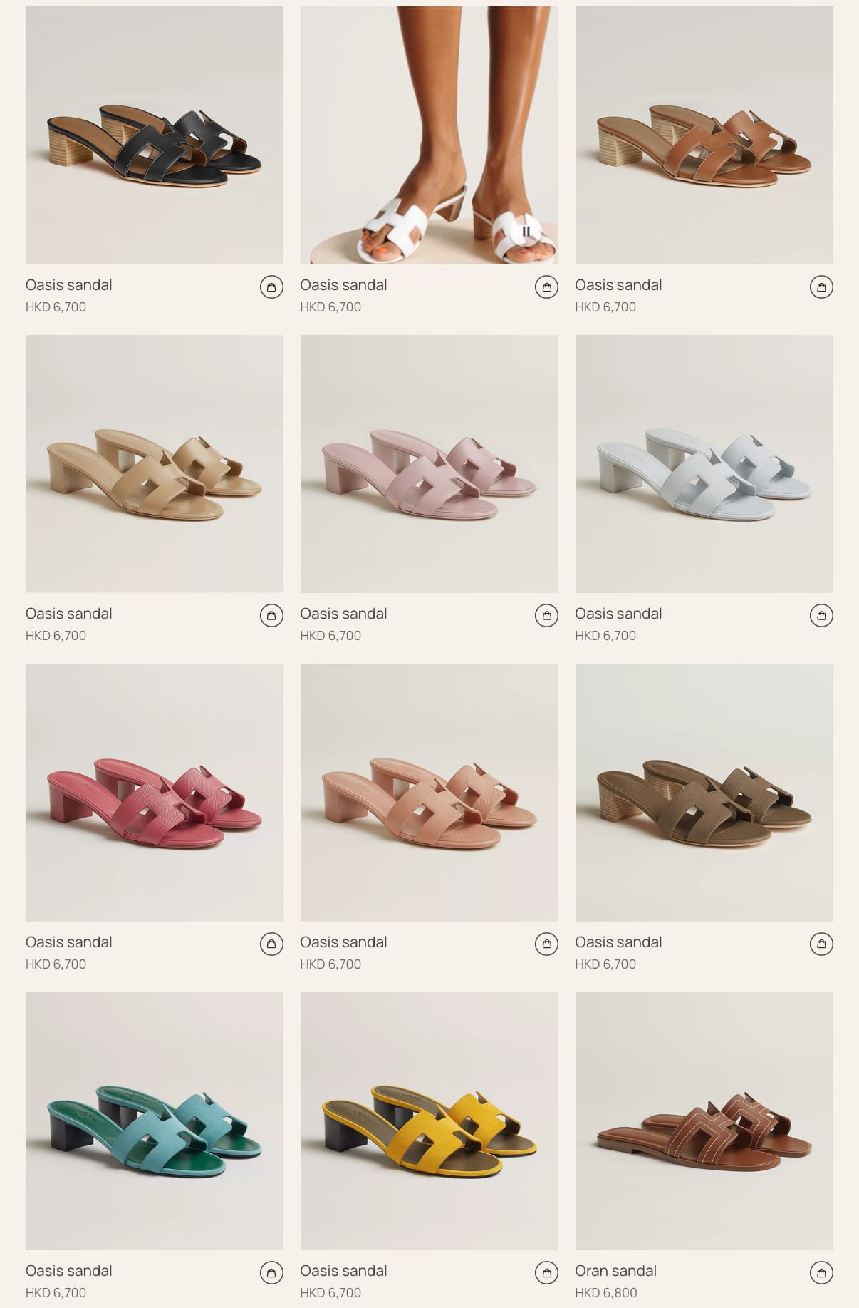The image size is (859, 1308).
Task: Add Oran sandal to bag
Action: pyautogui.click(x=821, y=1273)
